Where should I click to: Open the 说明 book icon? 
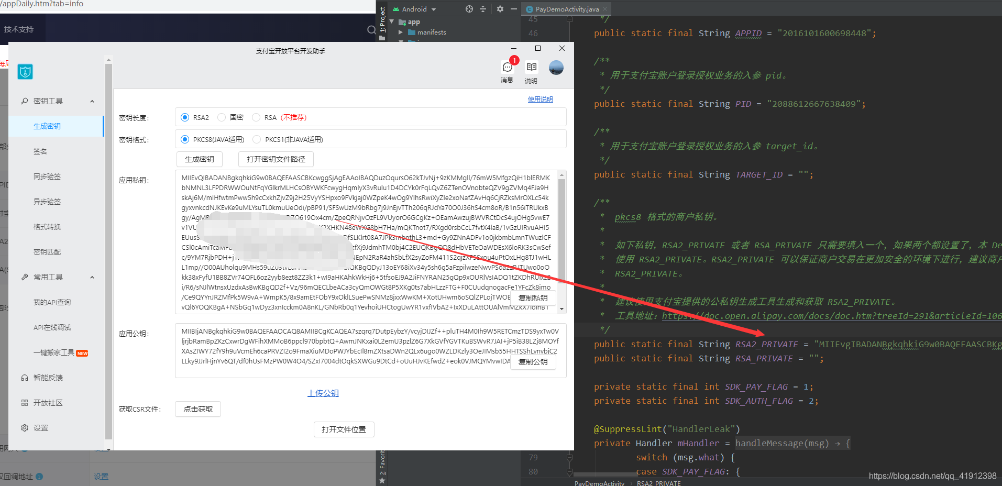coord(531,67)
